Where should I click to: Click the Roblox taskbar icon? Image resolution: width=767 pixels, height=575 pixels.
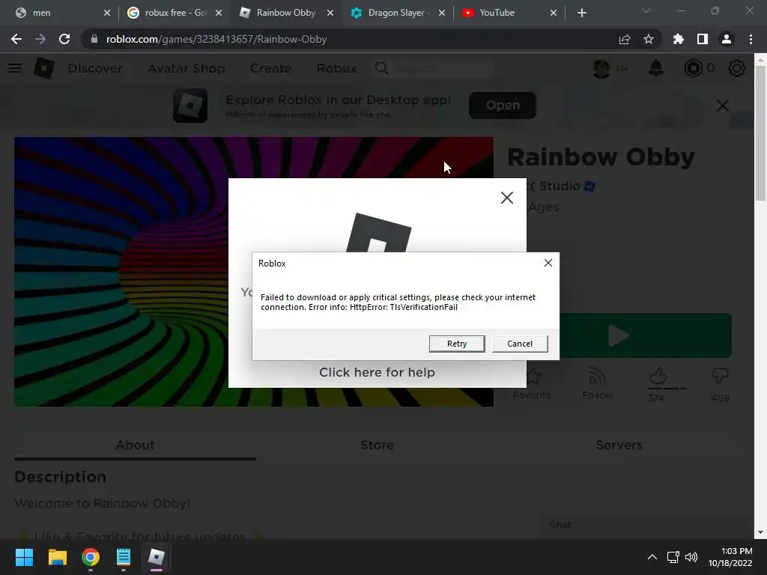[x=157, y=557]
